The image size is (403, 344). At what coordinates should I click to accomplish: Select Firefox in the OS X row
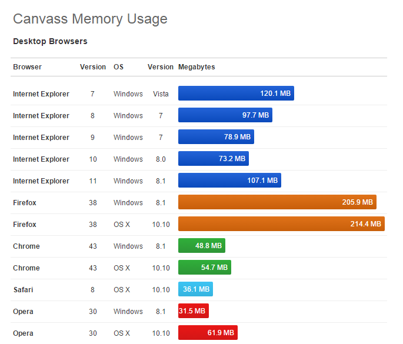(x=25, y=225)
